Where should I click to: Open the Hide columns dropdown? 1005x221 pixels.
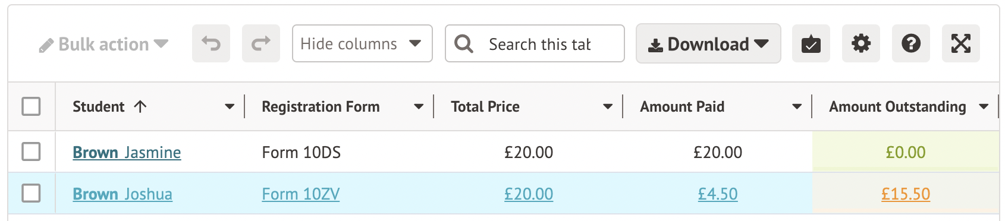pos(362,43)
